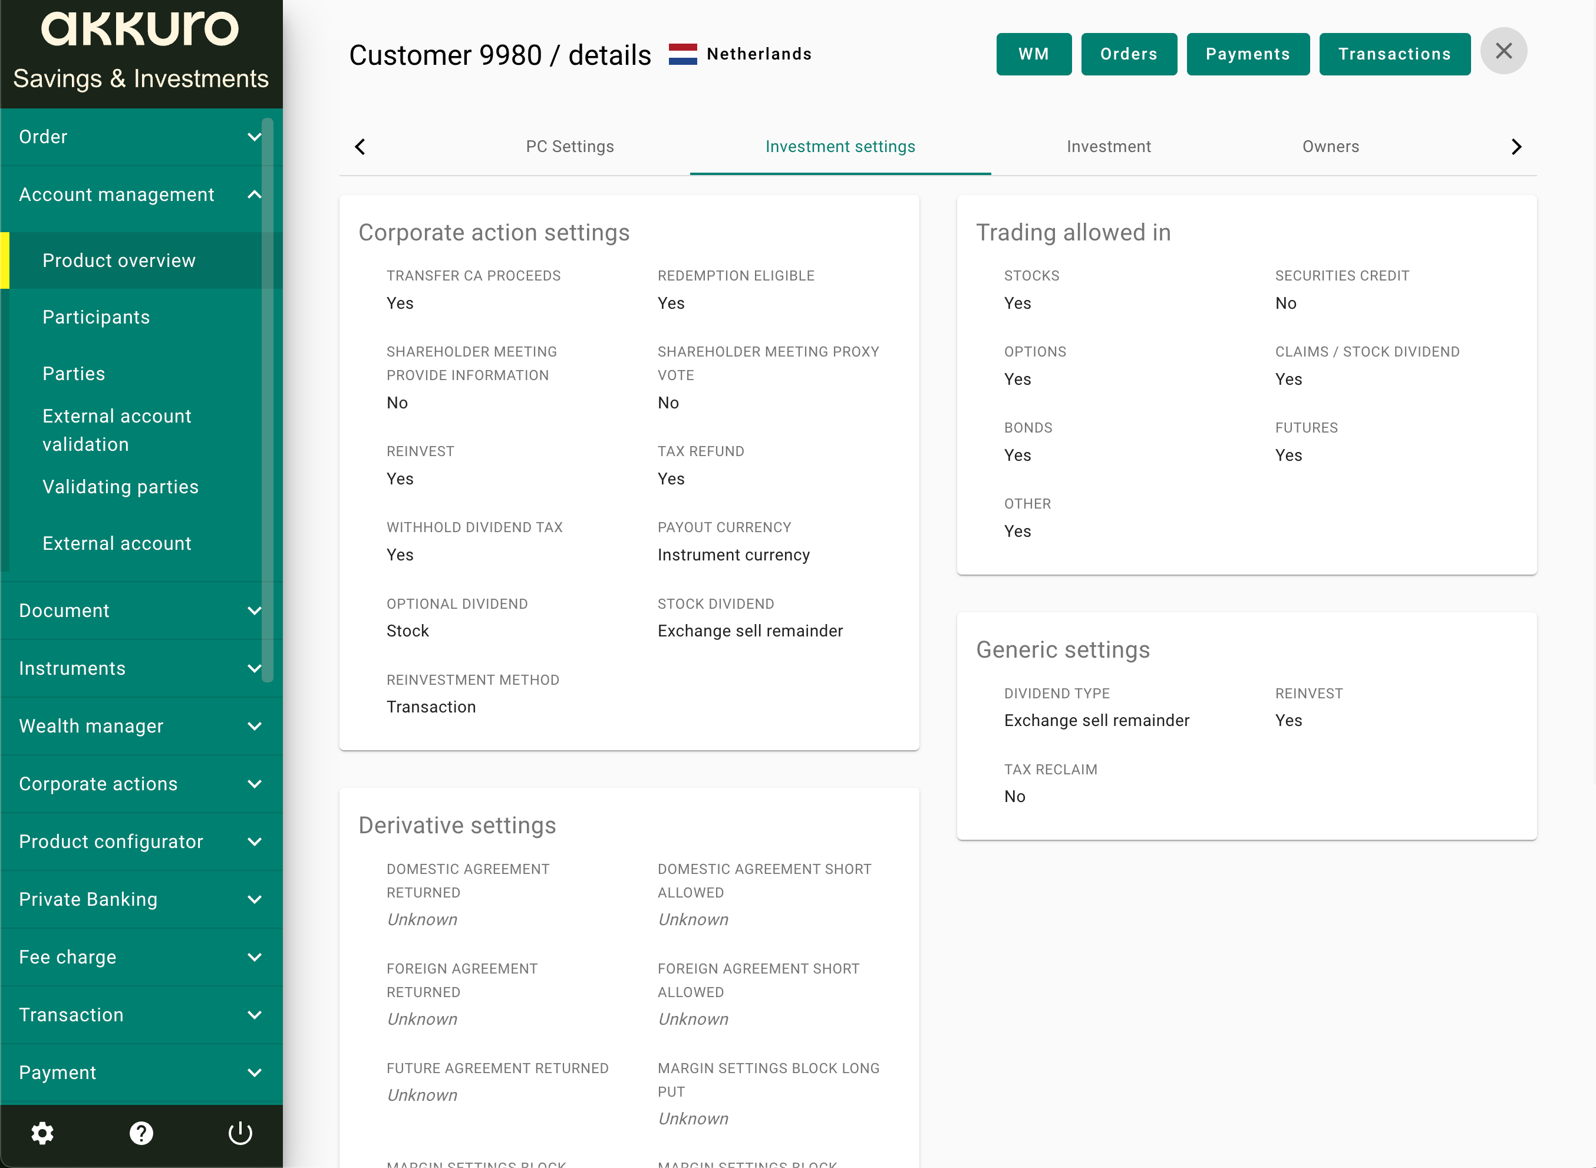The height and width of the screenshot is (1168, 1596).
Task: Click the power/logout icon in the sidebar
Action: click(240, 1133)
